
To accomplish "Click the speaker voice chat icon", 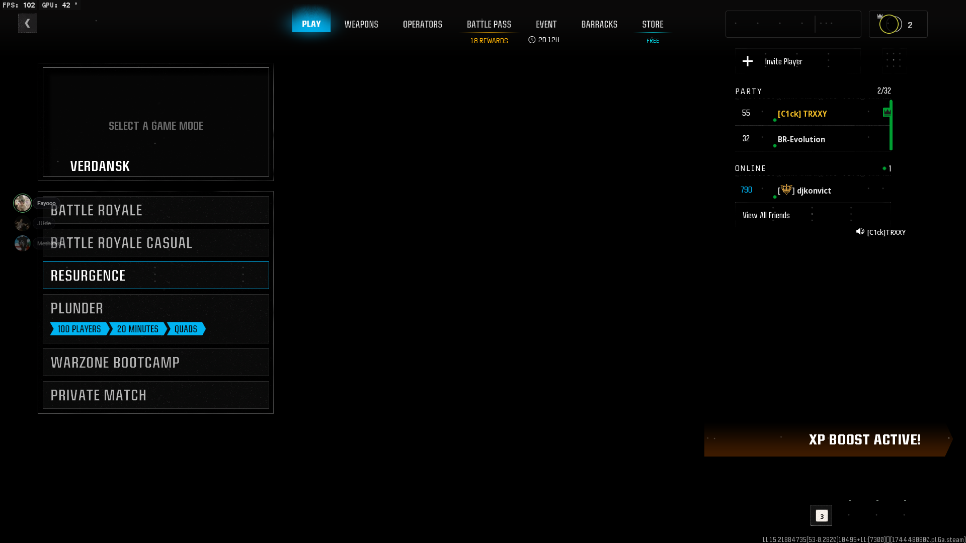I will (x=860, y=232).
